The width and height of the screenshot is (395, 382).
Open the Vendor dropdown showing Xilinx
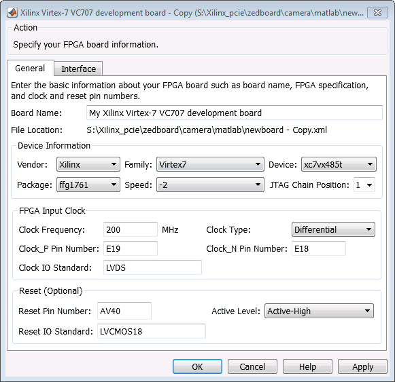88,164
